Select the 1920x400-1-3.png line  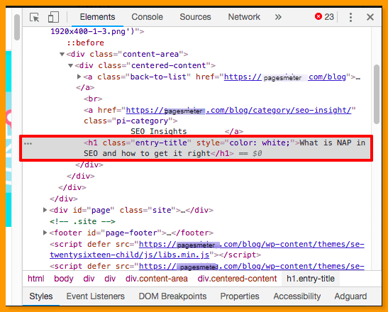click(x=97, y=32)
